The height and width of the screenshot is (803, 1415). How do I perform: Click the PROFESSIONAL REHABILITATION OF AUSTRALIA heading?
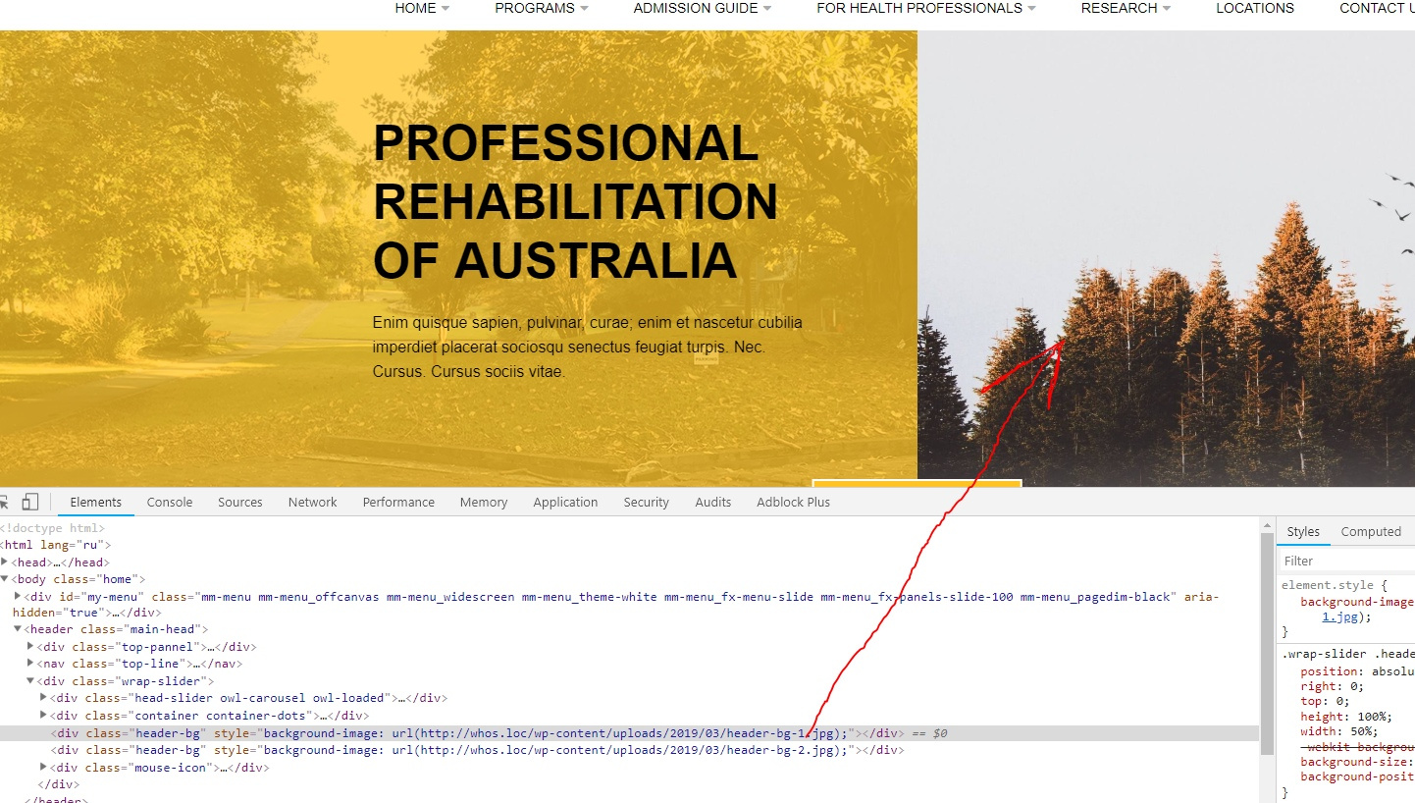point(576,202)
